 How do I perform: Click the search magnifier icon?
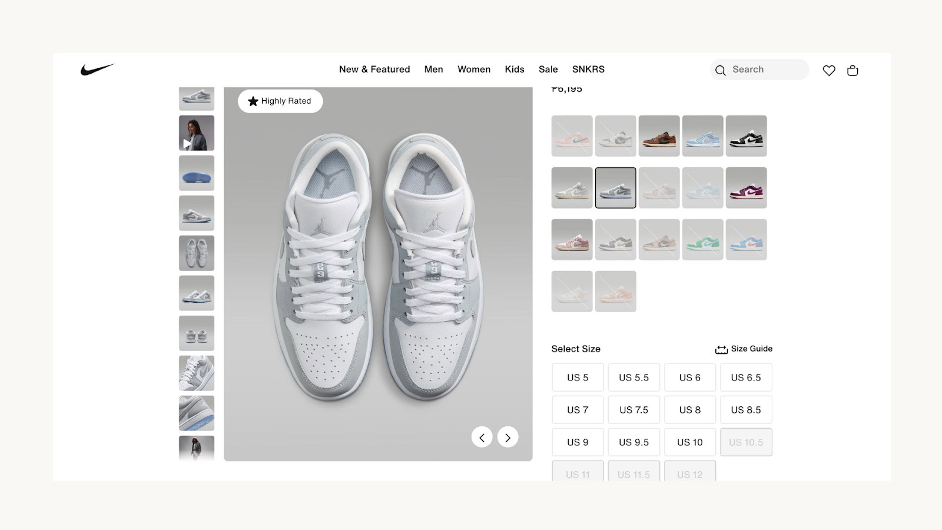(721, 71)
